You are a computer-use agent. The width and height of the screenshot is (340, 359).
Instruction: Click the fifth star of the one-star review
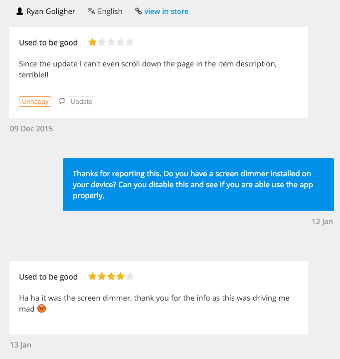[130, 42]
